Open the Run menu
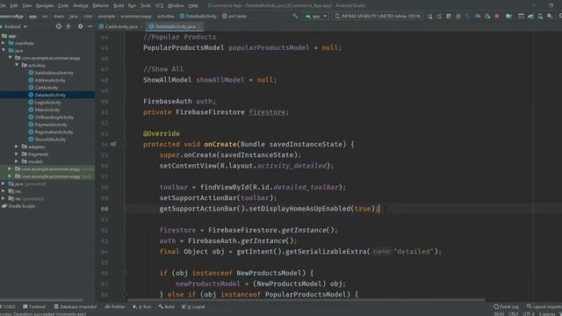Screen dimensions: 562x316 [132, 5]
